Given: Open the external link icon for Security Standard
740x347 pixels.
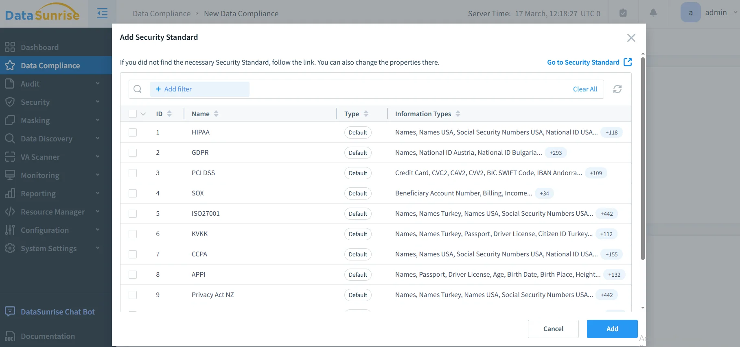Looking at the screenshot, I should [628, 62].
